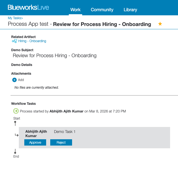178x171 pixels.
Task: Click 'No files are currently attached.' text
Action: coord(36,88)
